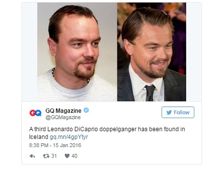Click the blue verified badge
The image size is (220, 174).
(x=86, y=110)
